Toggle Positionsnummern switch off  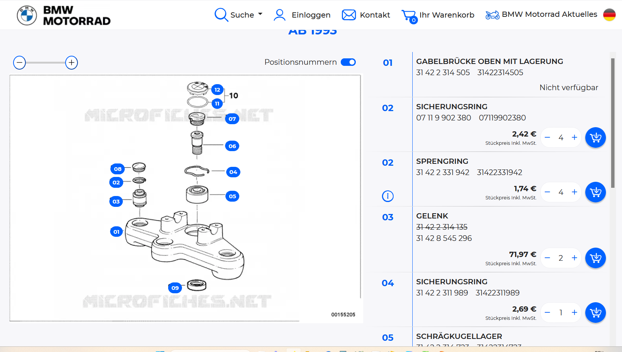point(348,62)
